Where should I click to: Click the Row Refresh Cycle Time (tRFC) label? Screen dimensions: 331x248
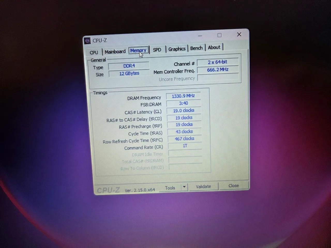[x=133, y=141]
